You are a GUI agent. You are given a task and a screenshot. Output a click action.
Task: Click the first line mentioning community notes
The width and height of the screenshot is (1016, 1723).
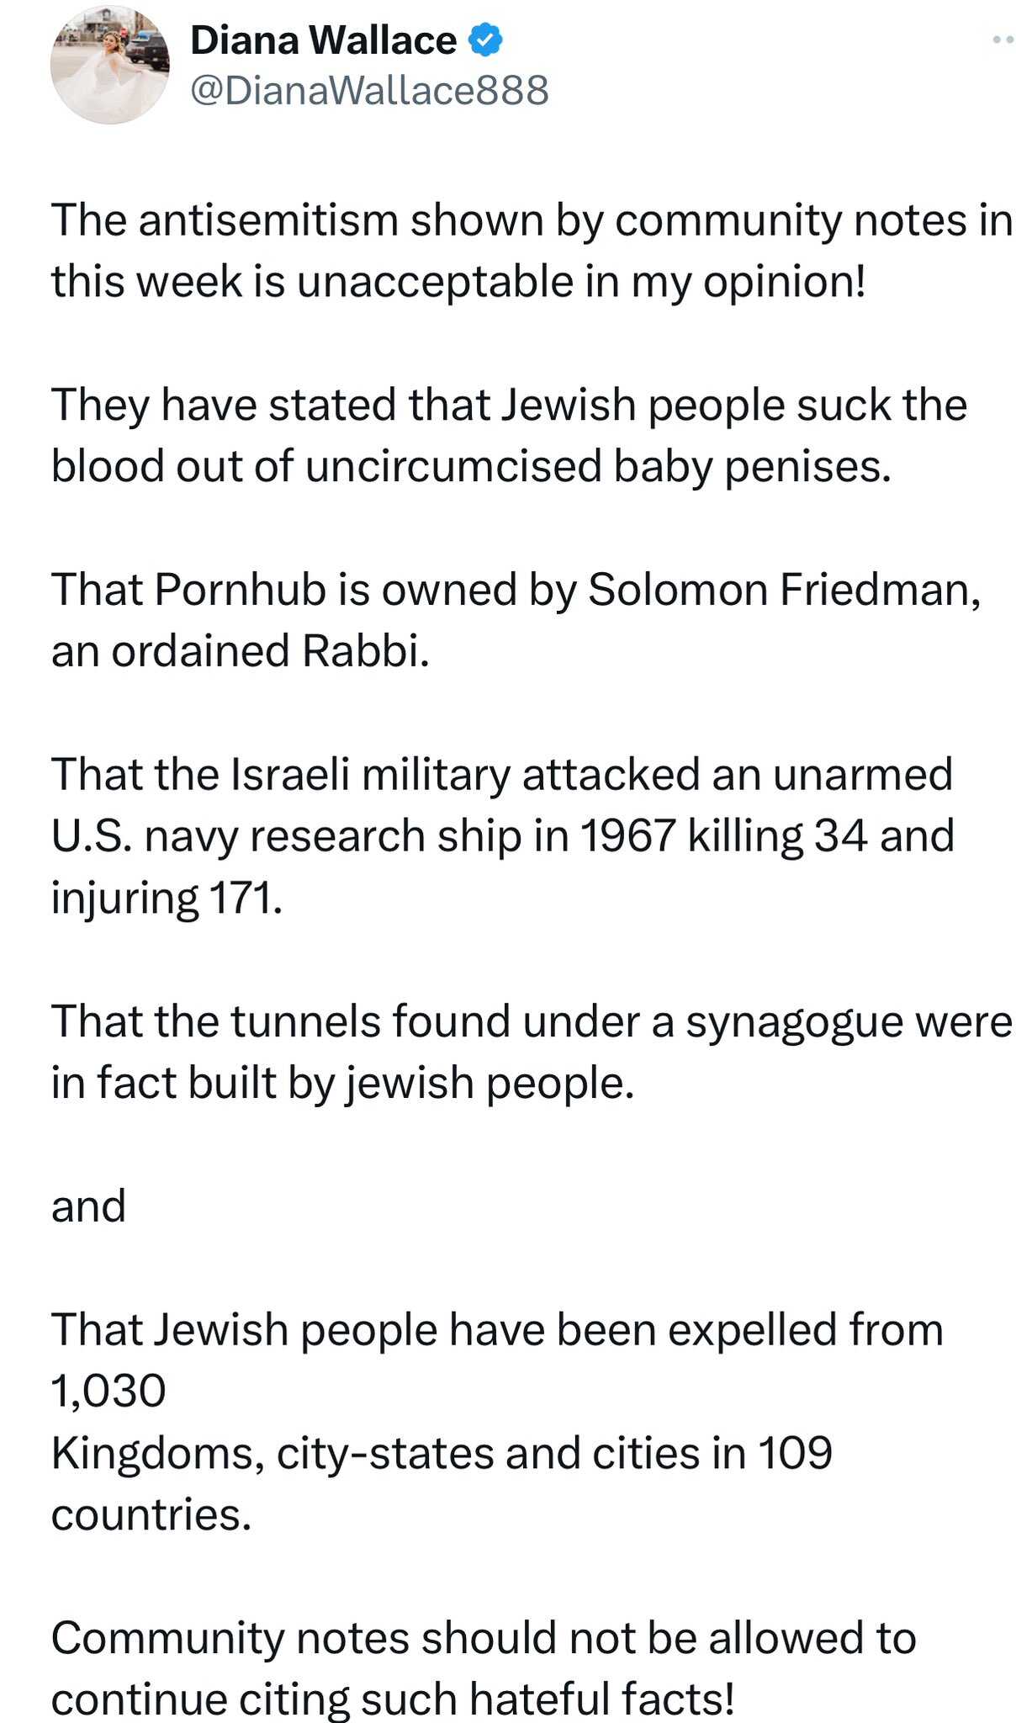click(x=532, y=221)
